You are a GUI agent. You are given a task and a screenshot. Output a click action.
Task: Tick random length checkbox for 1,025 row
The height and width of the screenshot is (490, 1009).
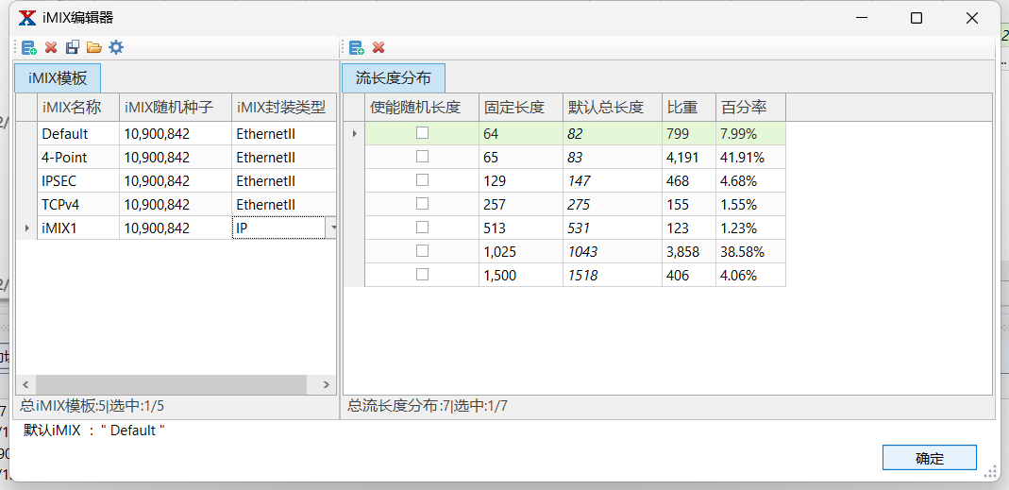[422, 252]
